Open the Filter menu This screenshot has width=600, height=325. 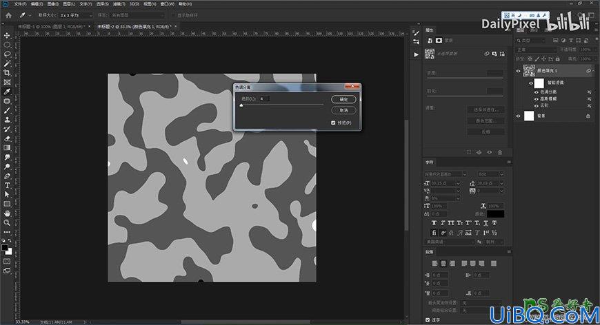tap(119, 4)
